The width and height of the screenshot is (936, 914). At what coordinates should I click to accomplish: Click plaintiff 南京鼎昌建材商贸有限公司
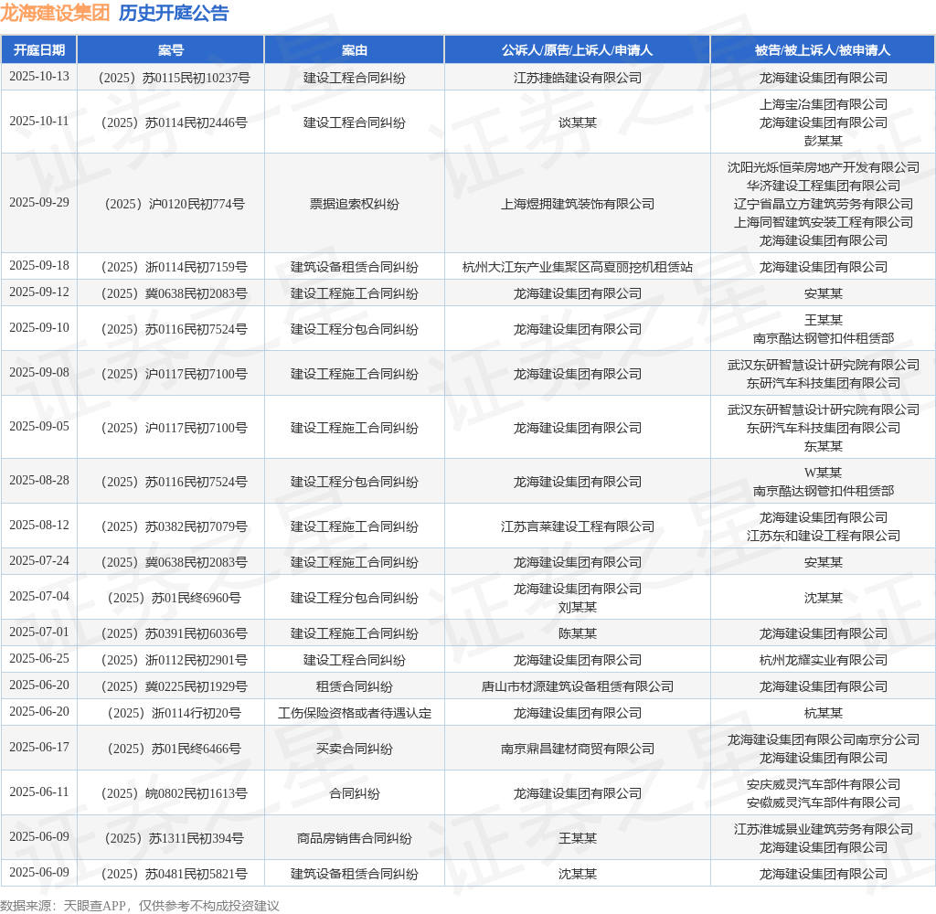click(578, 749)
